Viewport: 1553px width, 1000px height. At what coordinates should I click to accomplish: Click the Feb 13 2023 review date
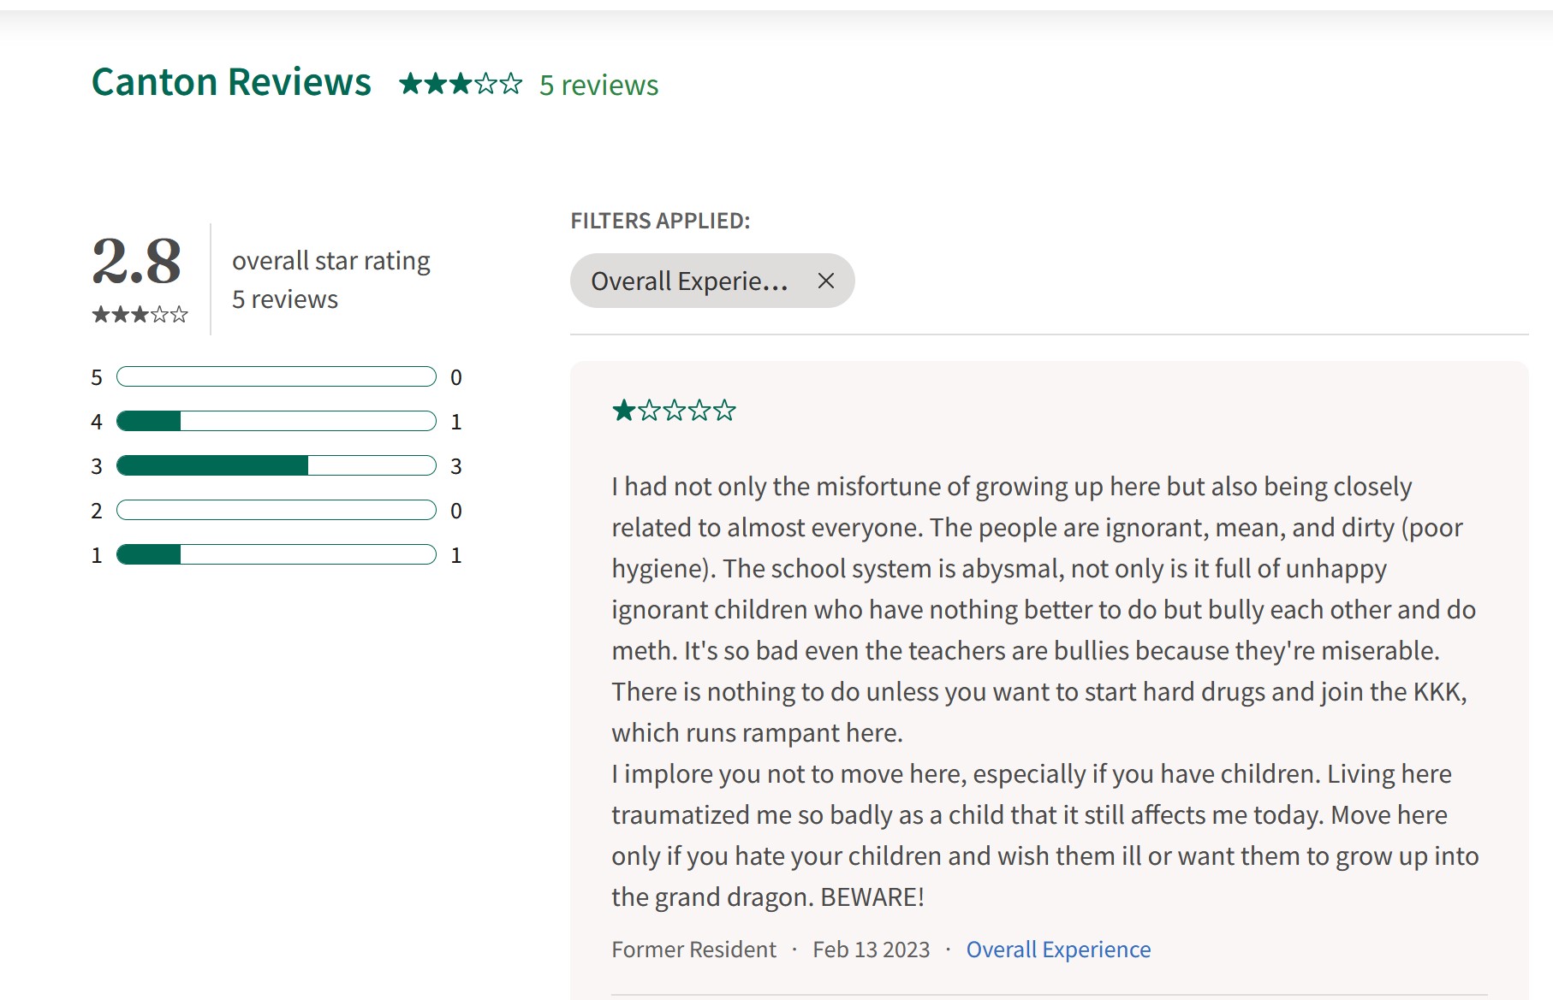pos(871,950)
